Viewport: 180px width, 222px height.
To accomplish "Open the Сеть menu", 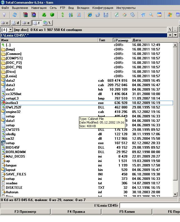I will tap(53, 8).
